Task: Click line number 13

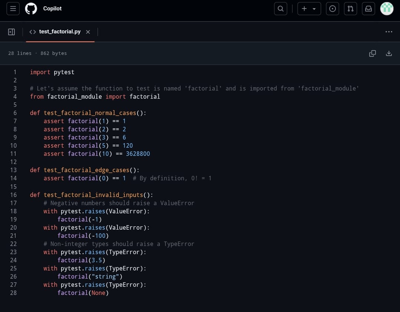Action: coord(13,170)
